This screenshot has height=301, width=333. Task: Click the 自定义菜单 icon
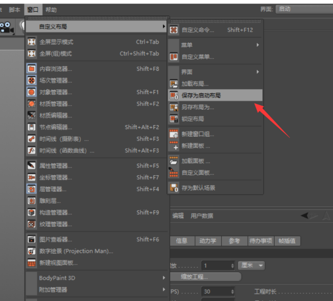coord(174,57)
